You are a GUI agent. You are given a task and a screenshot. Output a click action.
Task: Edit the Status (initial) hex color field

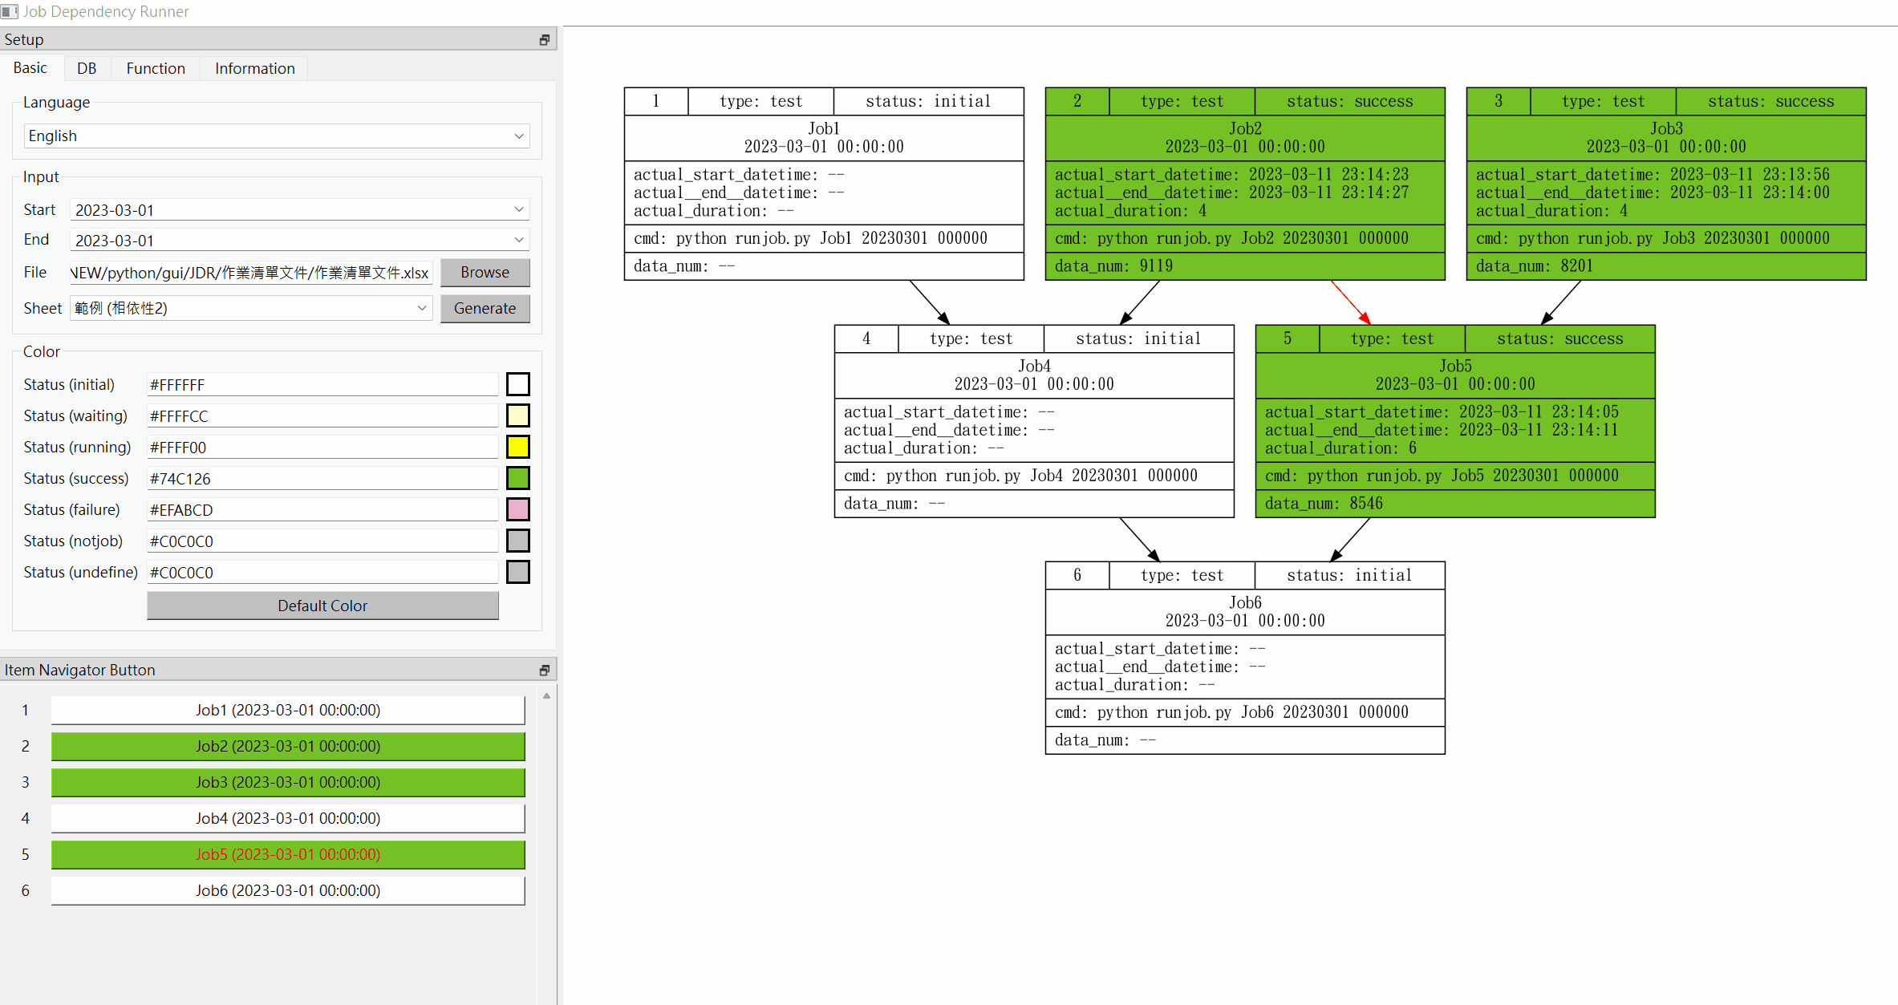322,383
